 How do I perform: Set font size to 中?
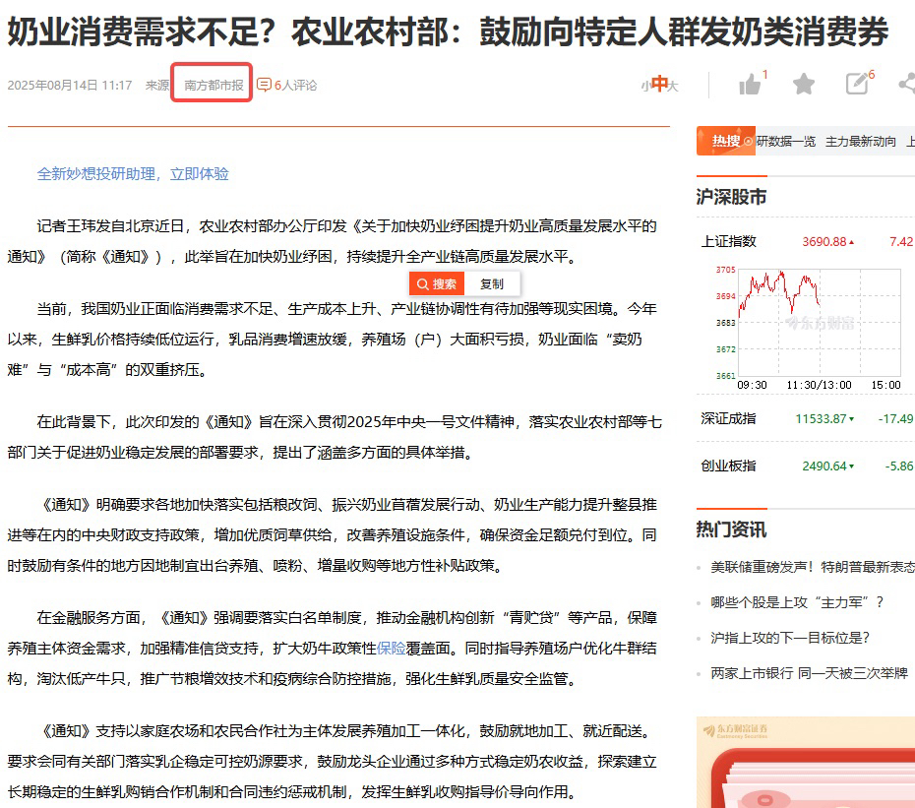659,84
